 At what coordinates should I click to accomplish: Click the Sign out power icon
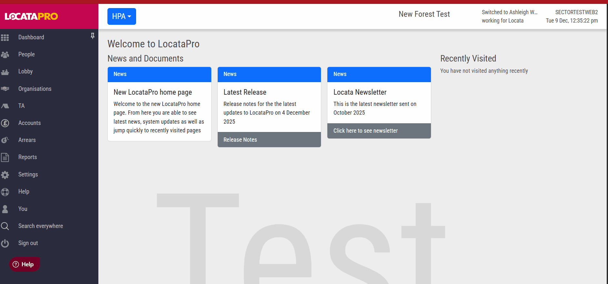click(x=5, y=243)
